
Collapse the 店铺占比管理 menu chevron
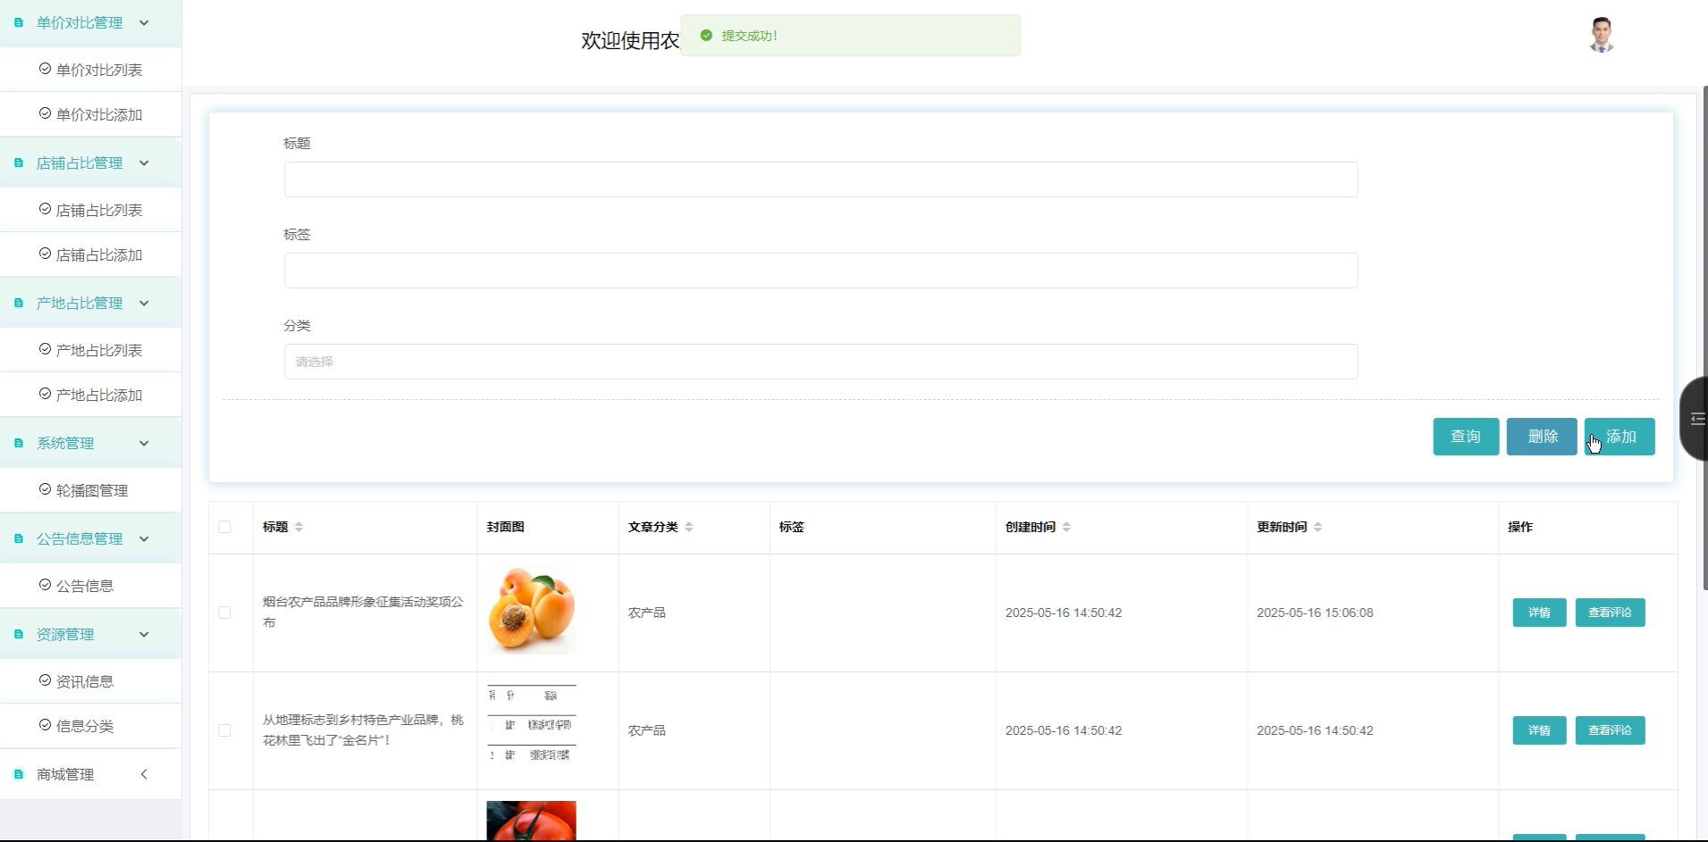coord(144,163)
